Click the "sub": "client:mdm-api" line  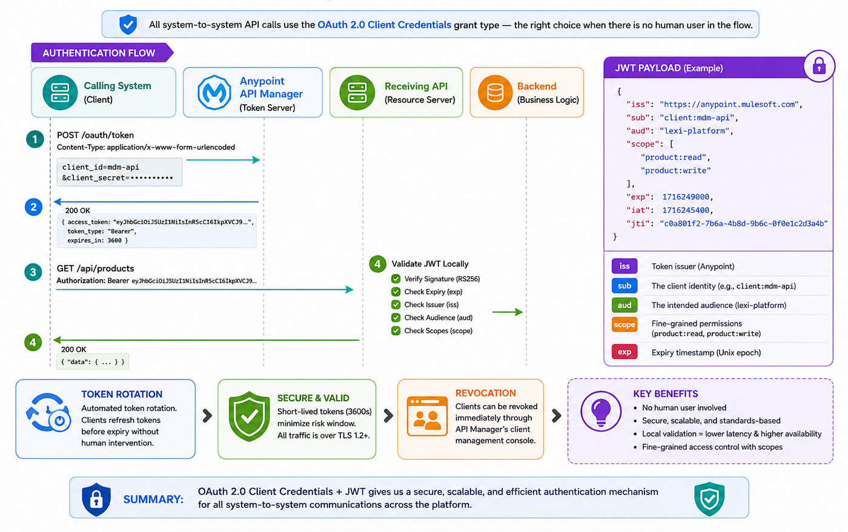tap(681, 117)
